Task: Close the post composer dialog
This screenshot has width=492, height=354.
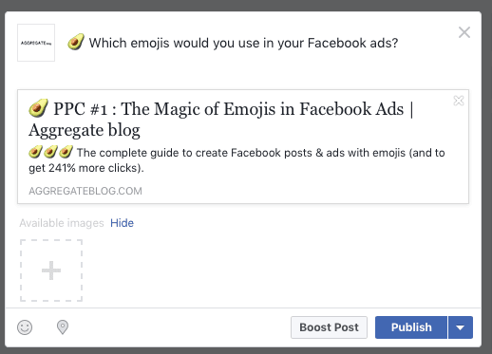Action: [x=464, y=32]
